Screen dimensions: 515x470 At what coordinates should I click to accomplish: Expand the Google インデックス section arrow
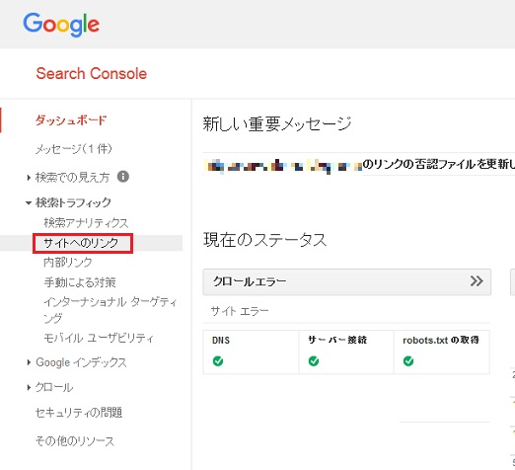tap(29, 362)
